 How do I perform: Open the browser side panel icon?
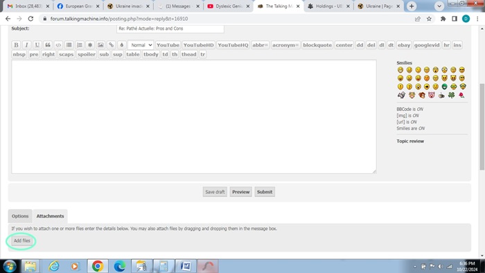[x=455, y=19]
